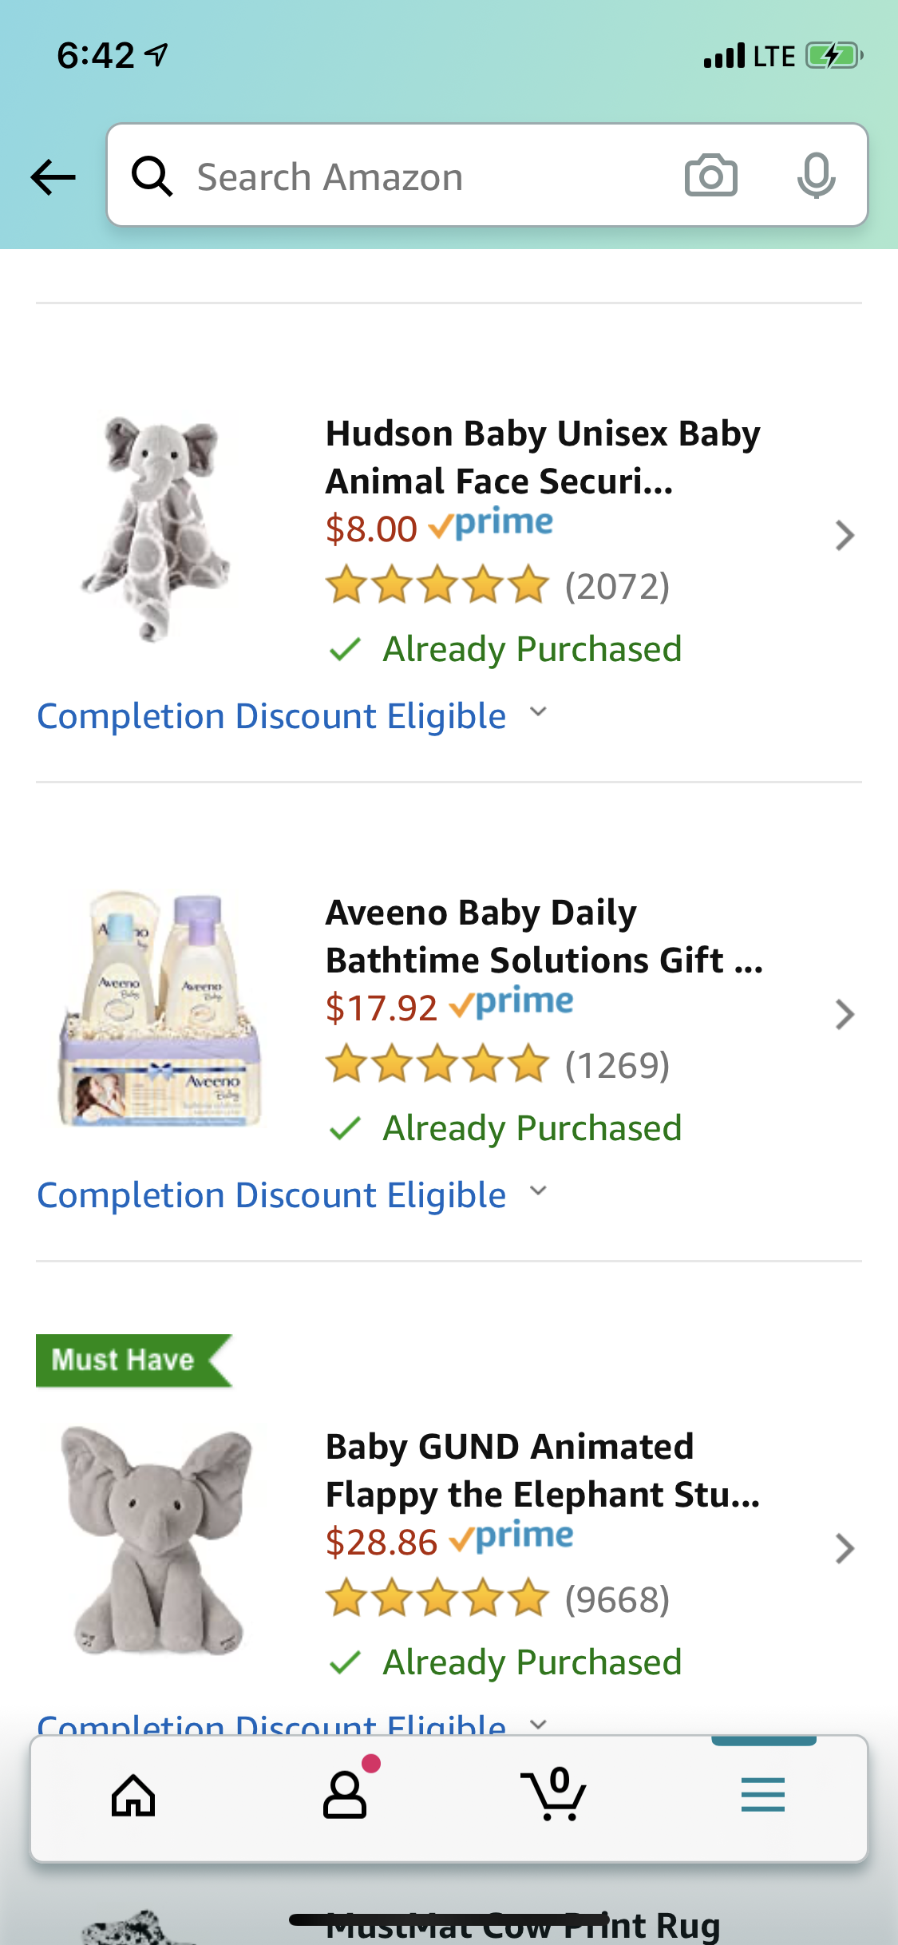Open the account profile tab
The image size is (898, 1945).
(x=345, y=1796)
